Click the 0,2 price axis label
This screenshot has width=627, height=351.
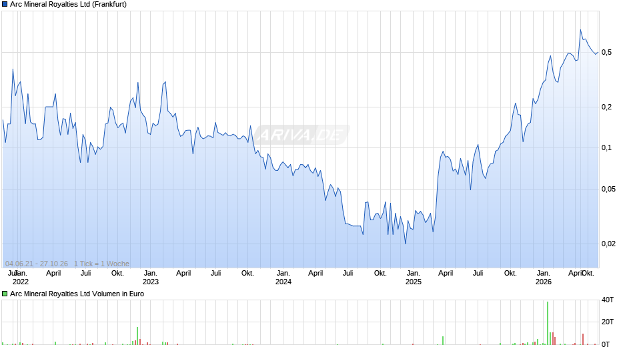(606, 107)
